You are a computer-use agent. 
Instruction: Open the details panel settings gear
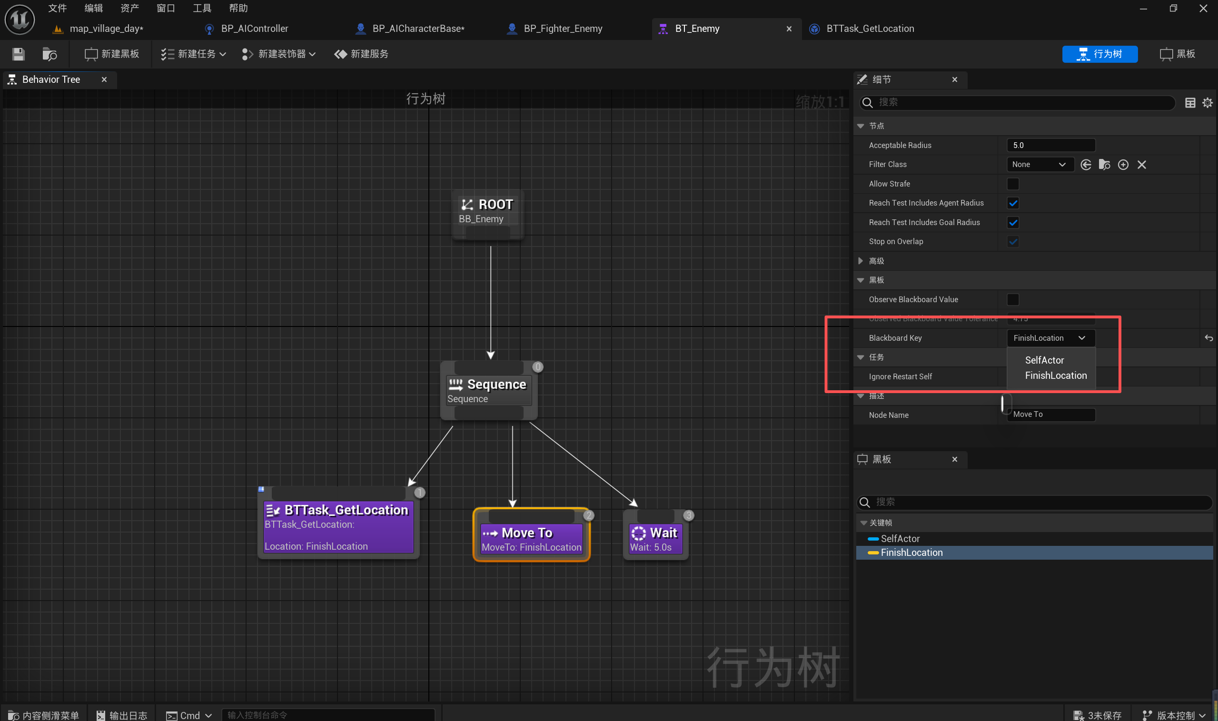pos(1207,102)
